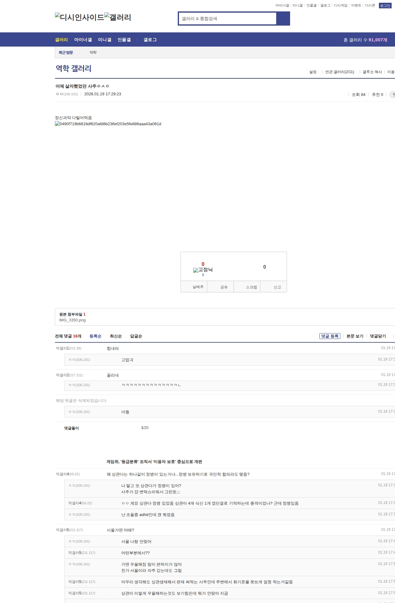Image resolution: width=395 pixels, height=603 pixels.
Task: Select 인물갤 in the blue navigation bar
Action: 124,40
